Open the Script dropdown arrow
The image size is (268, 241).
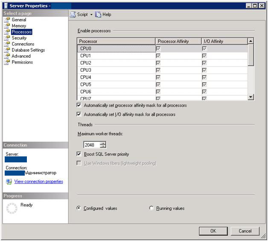[x=91, y=15]
